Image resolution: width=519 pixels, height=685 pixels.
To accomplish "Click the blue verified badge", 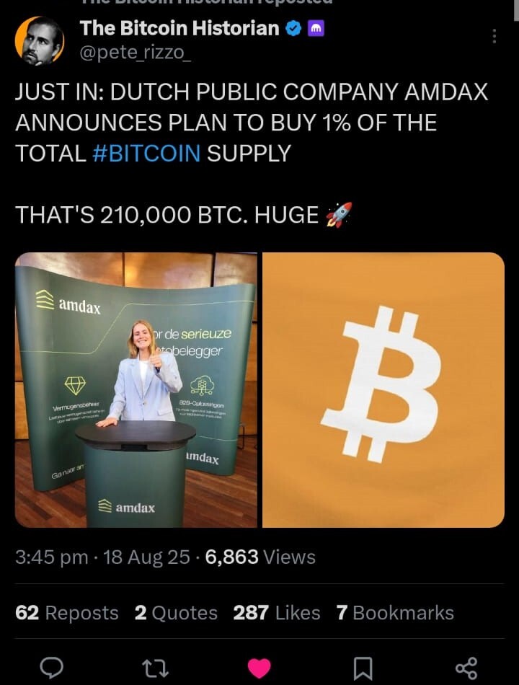I will [293, 28].
